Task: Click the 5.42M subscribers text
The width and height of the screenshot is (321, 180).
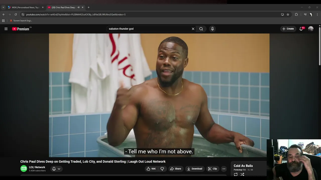Action: [37, 171]
